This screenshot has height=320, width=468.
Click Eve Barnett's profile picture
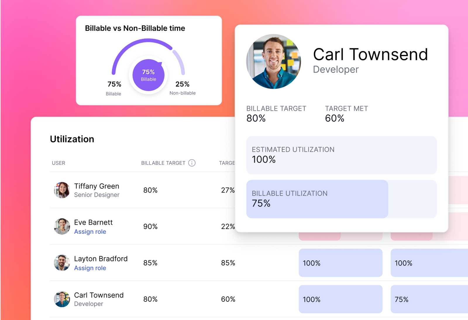pos(62,226)
